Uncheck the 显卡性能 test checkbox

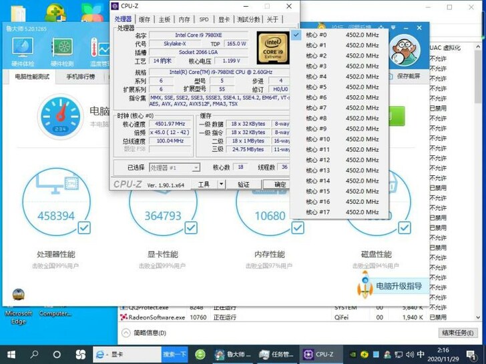(x=191, y=228)
